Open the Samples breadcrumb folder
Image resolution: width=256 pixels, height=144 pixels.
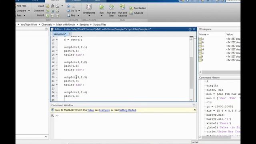click(x=84, y=24)
